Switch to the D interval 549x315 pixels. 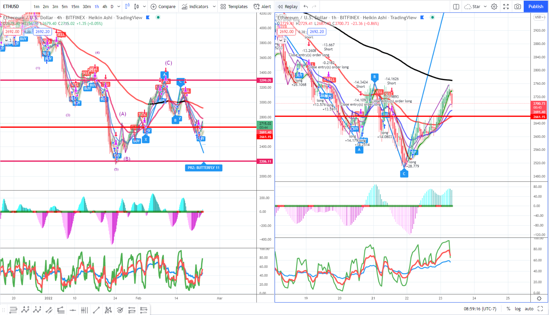tap(112, 6)
